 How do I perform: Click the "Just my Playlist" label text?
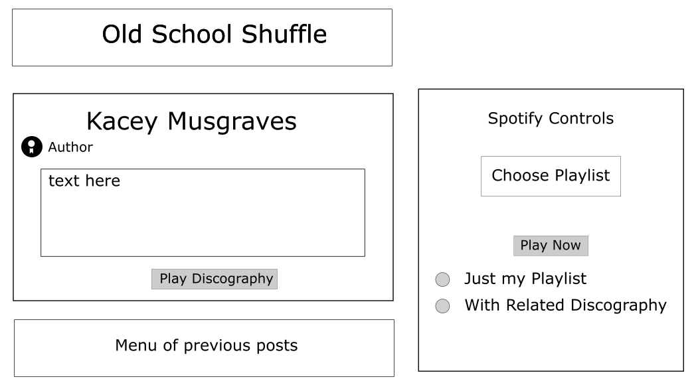(525, 279)
